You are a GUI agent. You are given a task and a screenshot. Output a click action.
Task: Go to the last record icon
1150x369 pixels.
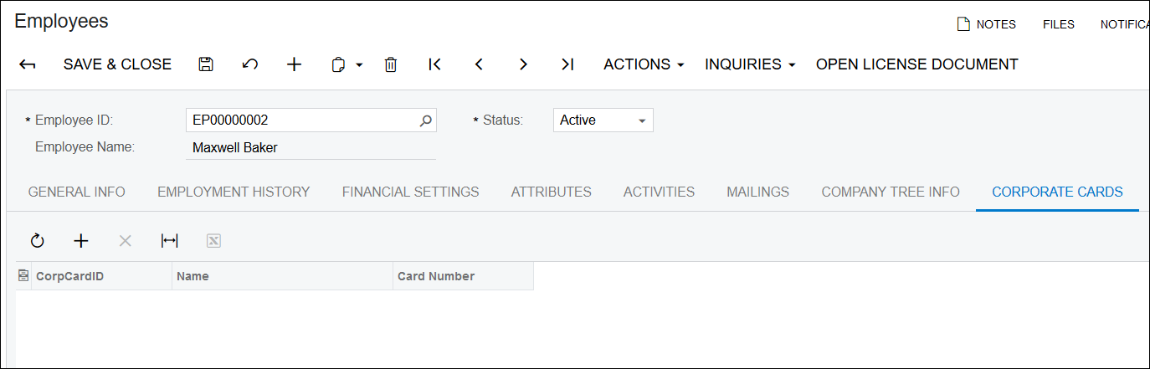[567, 64]
